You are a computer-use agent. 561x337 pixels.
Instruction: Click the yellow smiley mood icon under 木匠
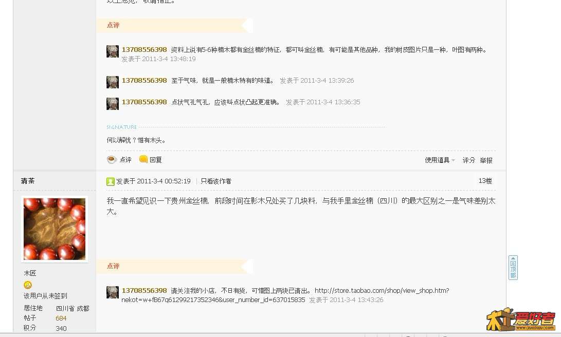[x=28, y=285]
